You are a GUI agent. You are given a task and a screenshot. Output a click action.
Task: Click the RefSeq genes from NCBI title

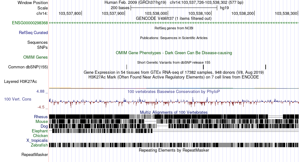pyautogui.click(x=174, y=28)
